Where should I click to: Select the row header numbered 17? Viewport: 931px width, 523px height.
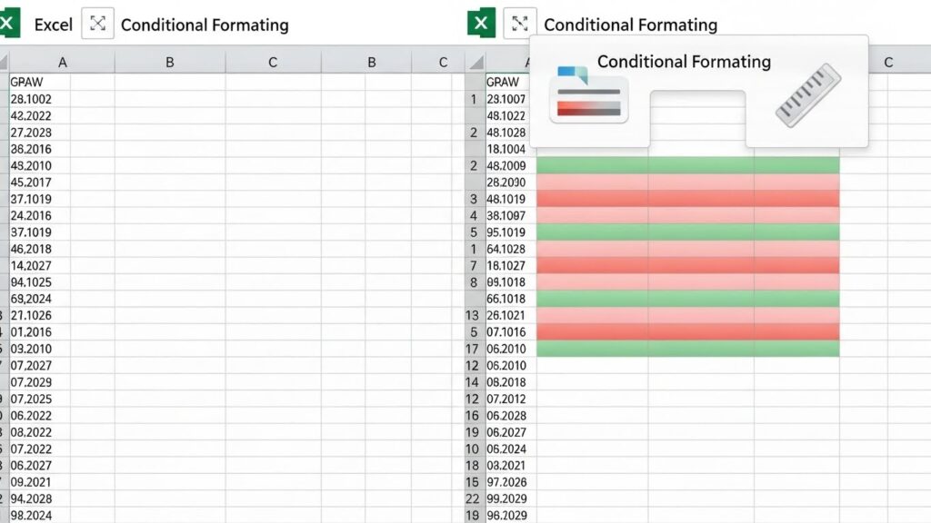(472, 349)
